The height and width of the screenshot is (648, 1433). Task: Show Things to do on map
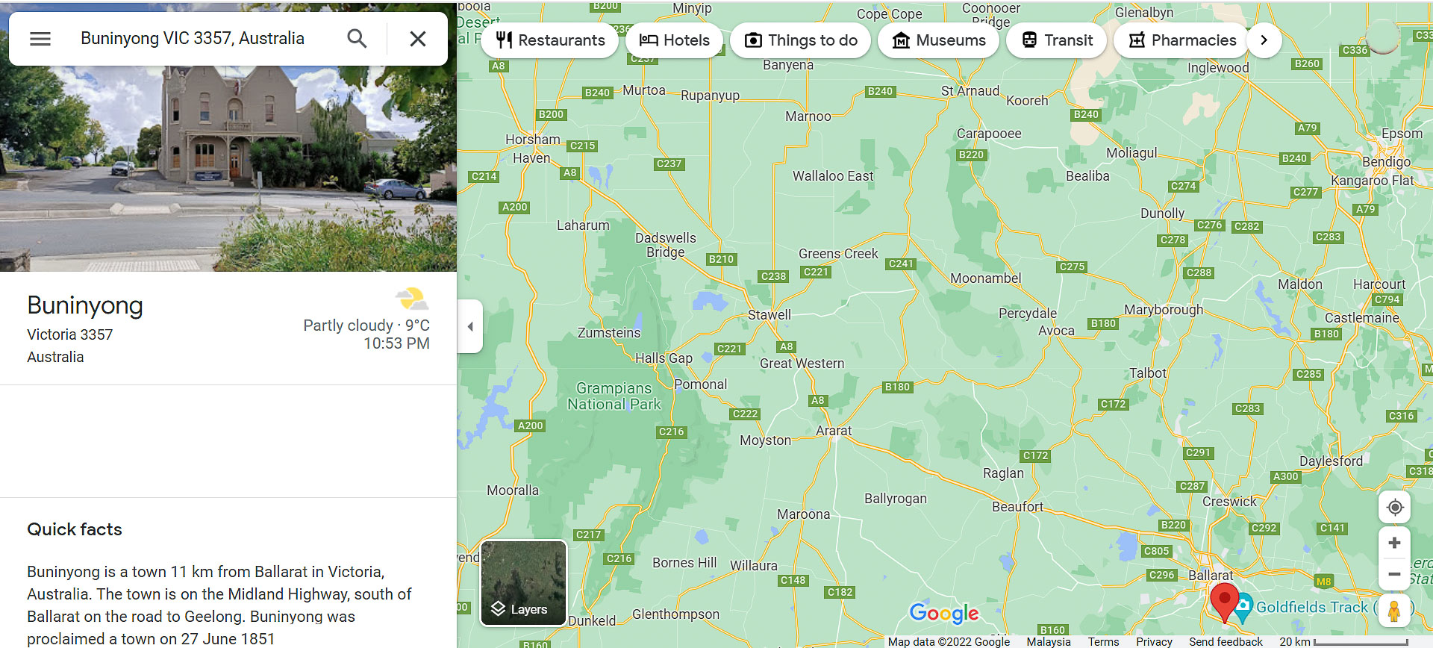tap(801, 40)
